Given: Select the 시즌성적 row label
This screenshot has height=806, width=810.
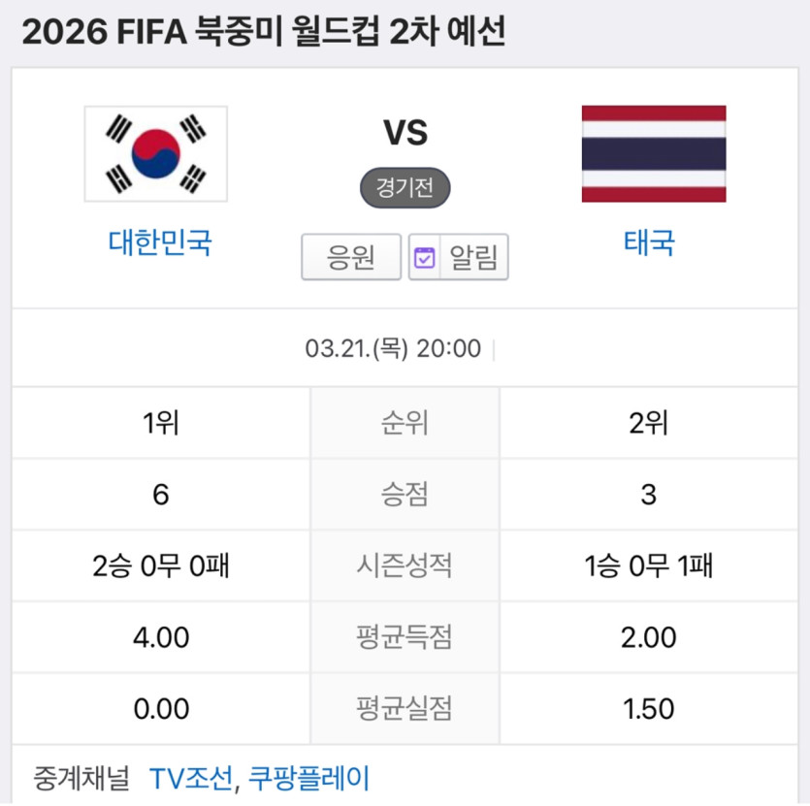Looking at the screenshot, I should click(x=405, y=565).
